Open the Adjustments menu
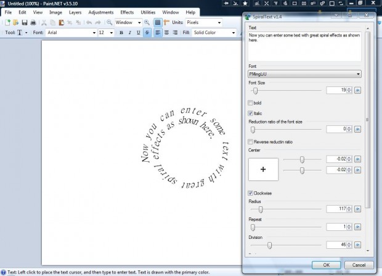The height and width of the screenshot is (276, 382). (101, 12)
